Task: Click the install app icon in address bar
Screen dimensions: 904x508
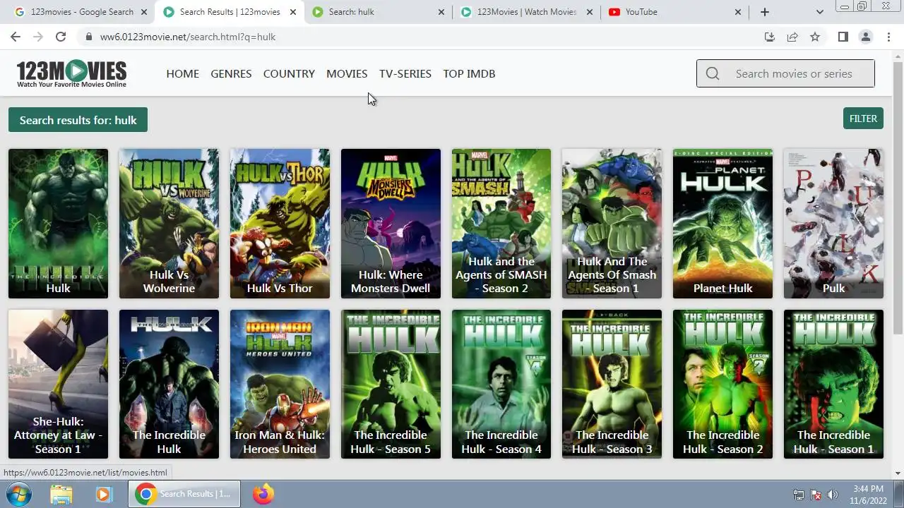Action: tap(770, 37)
